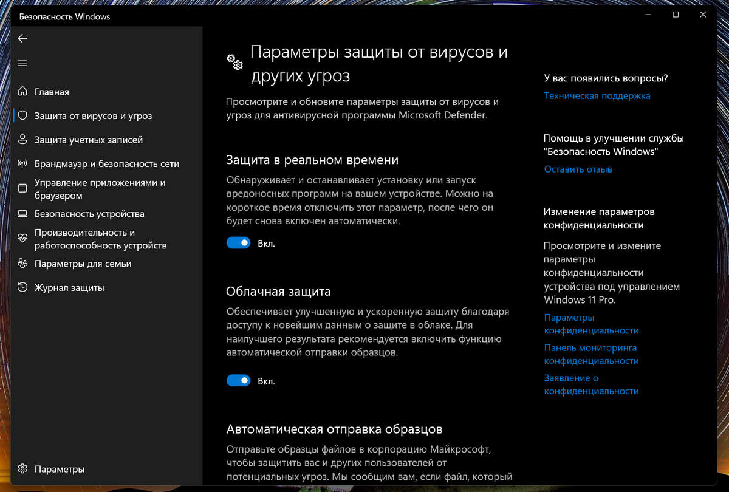This screenshot has height=492, width=729.
Task: Turn off Защита в реальном времени toggle
Action: 238,243
